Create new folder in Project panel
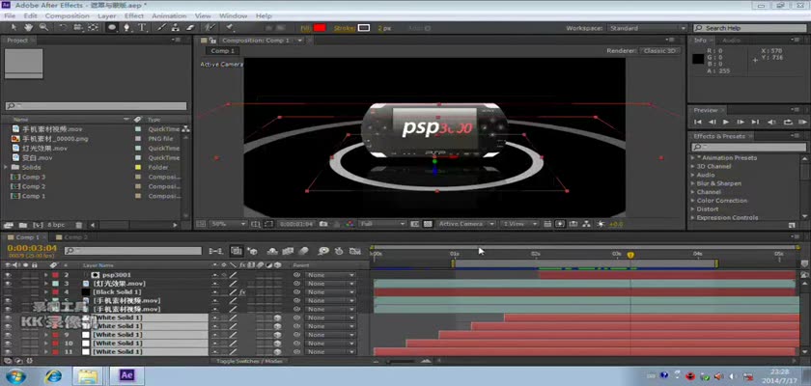811x386 pixels. pos(23,225)
